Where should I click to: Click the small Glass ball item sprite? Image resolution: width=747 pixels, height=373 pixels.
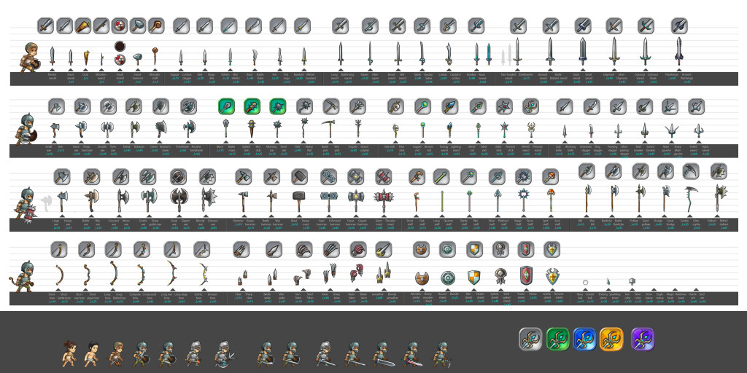[x=584, y=282]
